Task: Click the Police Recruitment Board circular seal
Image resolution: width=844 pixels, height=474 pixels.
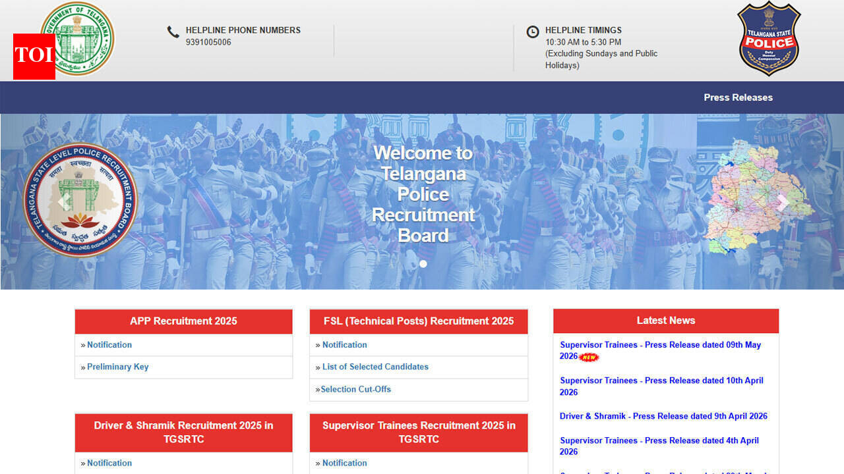Action: click(x=80, y=200)
